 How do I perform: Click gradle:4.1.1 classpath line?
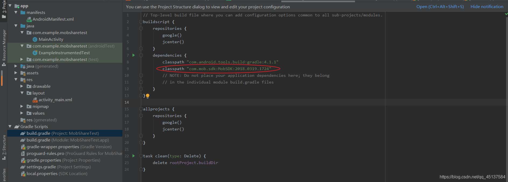pos(220,62)
